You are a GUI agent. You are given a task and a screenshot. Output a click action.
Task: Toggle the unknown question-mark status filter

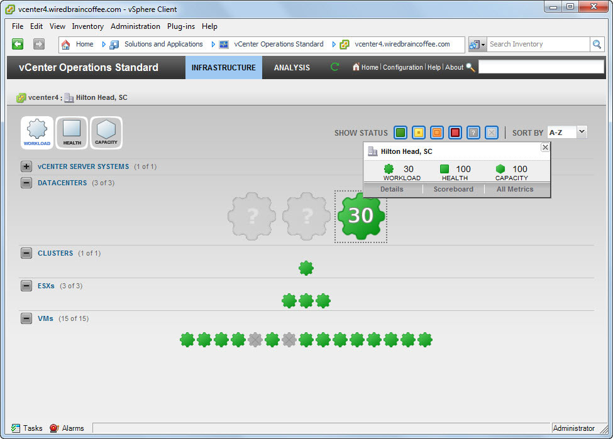473,133
